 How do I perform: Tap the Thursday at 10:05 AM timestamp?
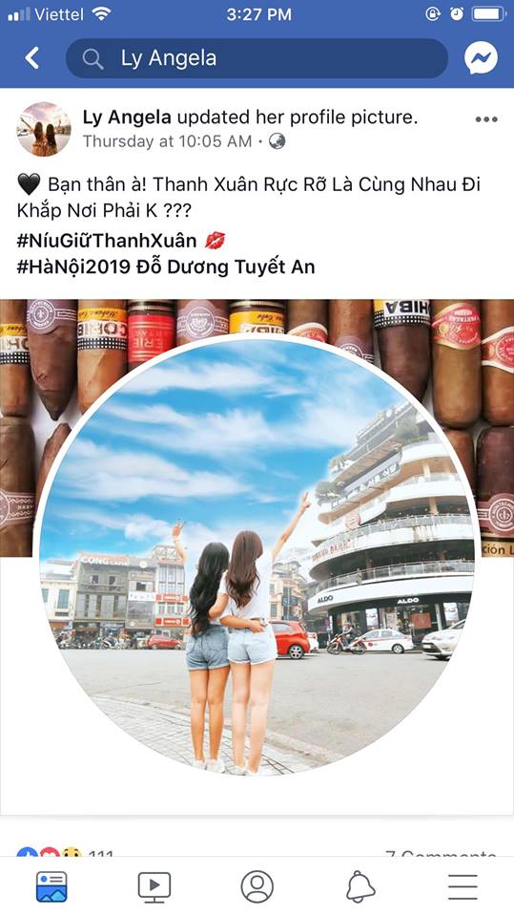167,141
